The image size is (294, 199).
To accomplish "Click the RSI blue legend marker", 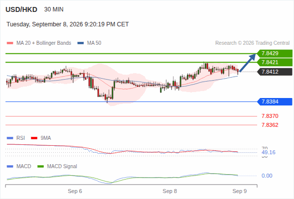I will click(10, 138).
